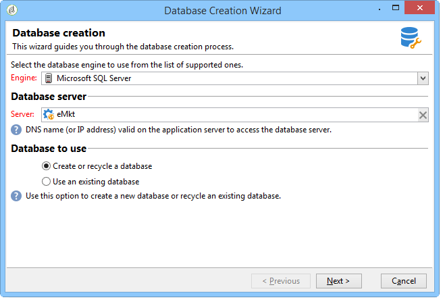Viewport: 445px width, 306px height.
Task: Close the Database Creation Wizard window
Action: click(x=420, y=7)
